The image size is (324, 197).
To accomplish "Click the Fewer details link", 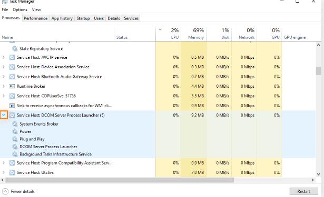I will click(23, 191).
